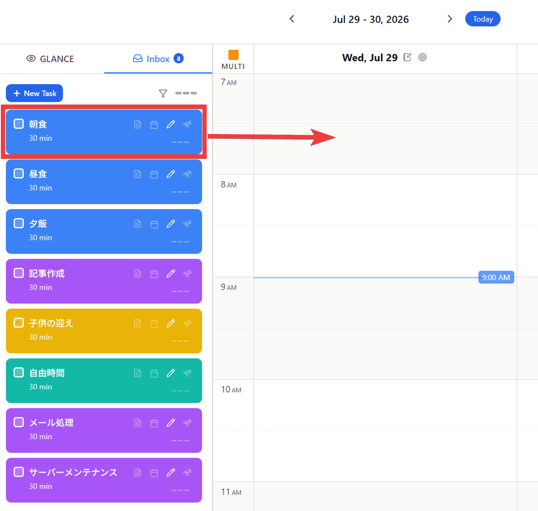This screenshot has width=538, height=511.
Task: Edit 自由時間 task with pencil icon
Action: [171, 373]
